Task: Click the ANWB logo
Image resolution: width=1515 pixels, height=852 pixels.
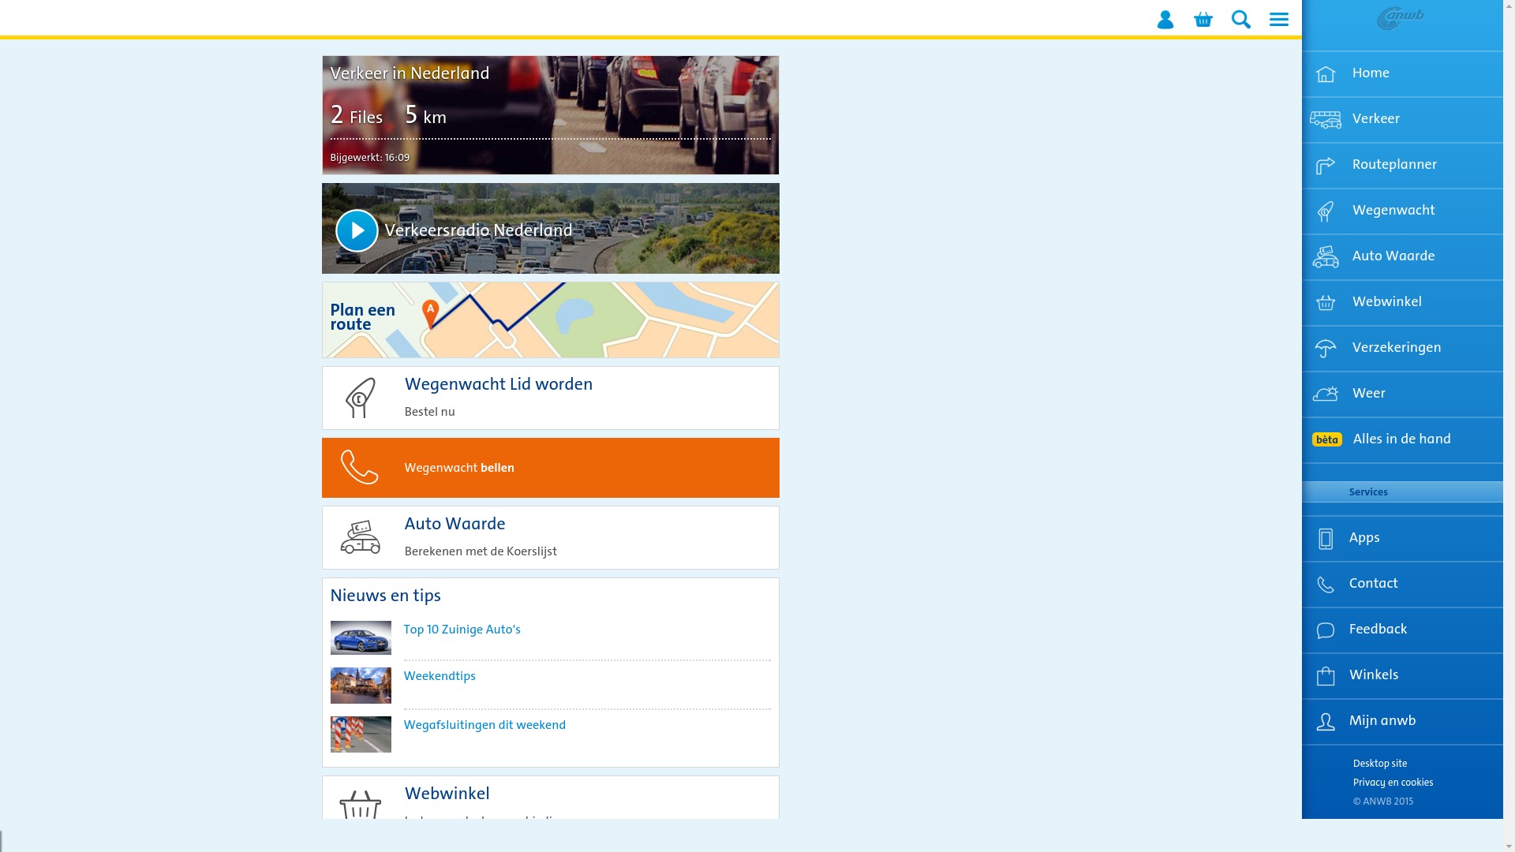Action: 1401,19
